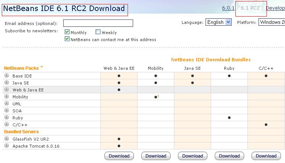Click the 'SOA' row label
This screenshot has width=285, height=163.
pos(17,111)
